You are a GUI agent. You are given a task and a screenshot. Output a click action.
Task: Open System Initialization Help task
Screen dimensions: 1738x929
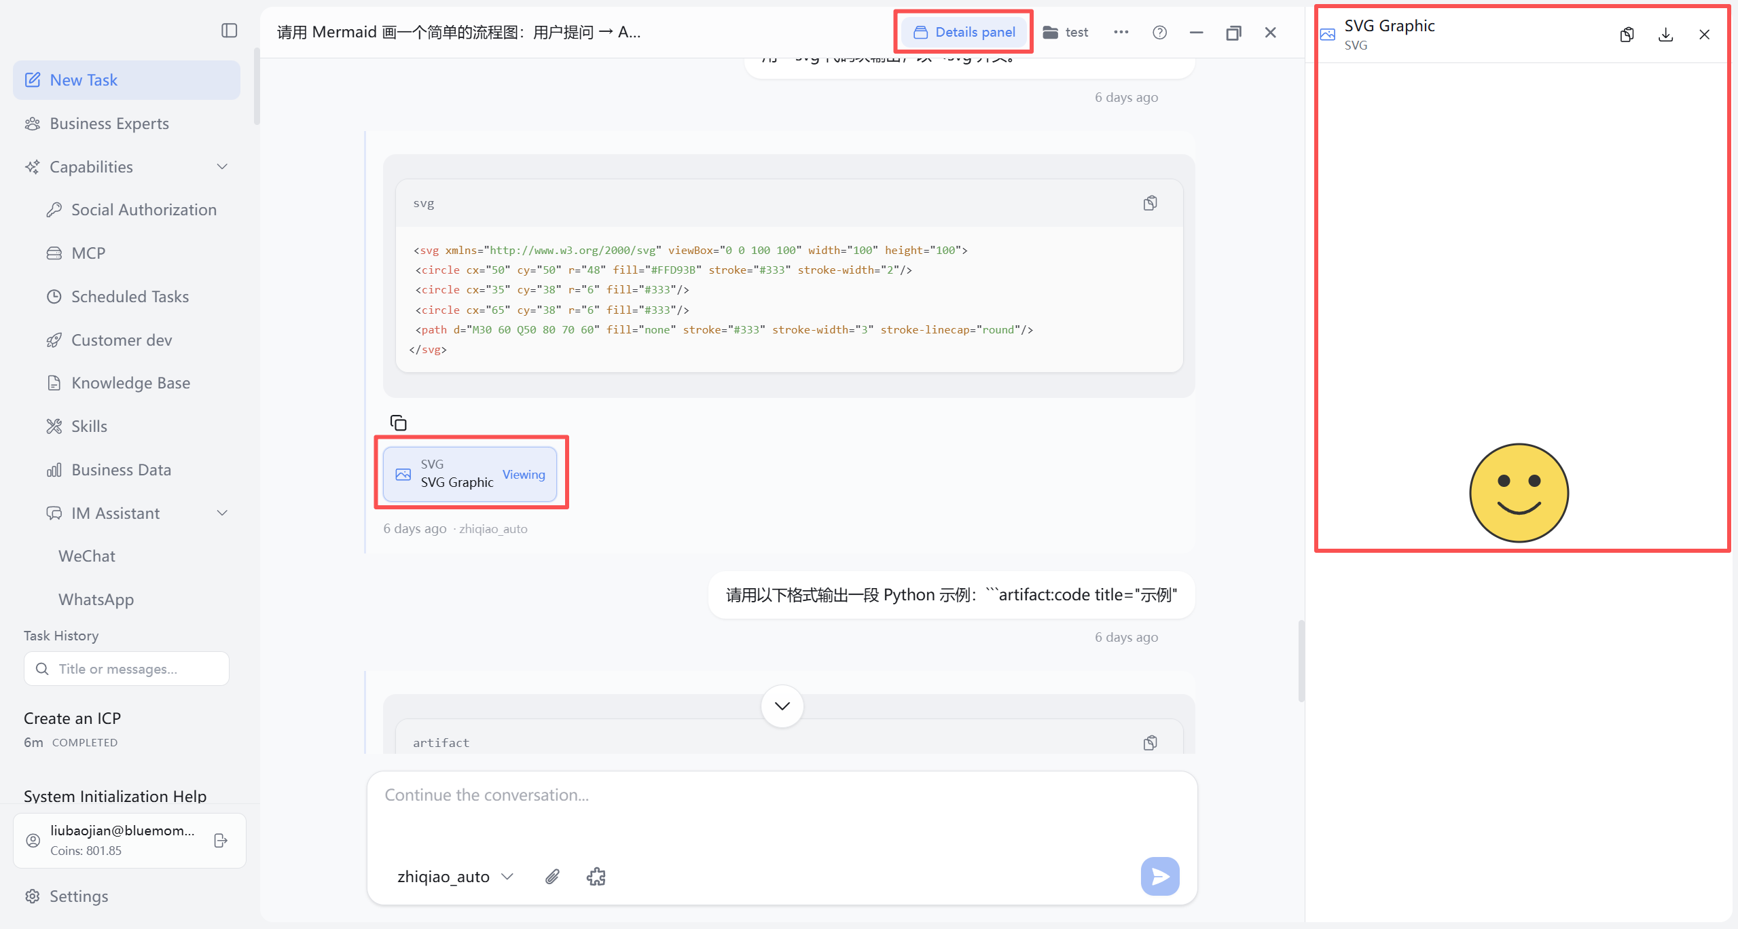(x=115, y=796)
